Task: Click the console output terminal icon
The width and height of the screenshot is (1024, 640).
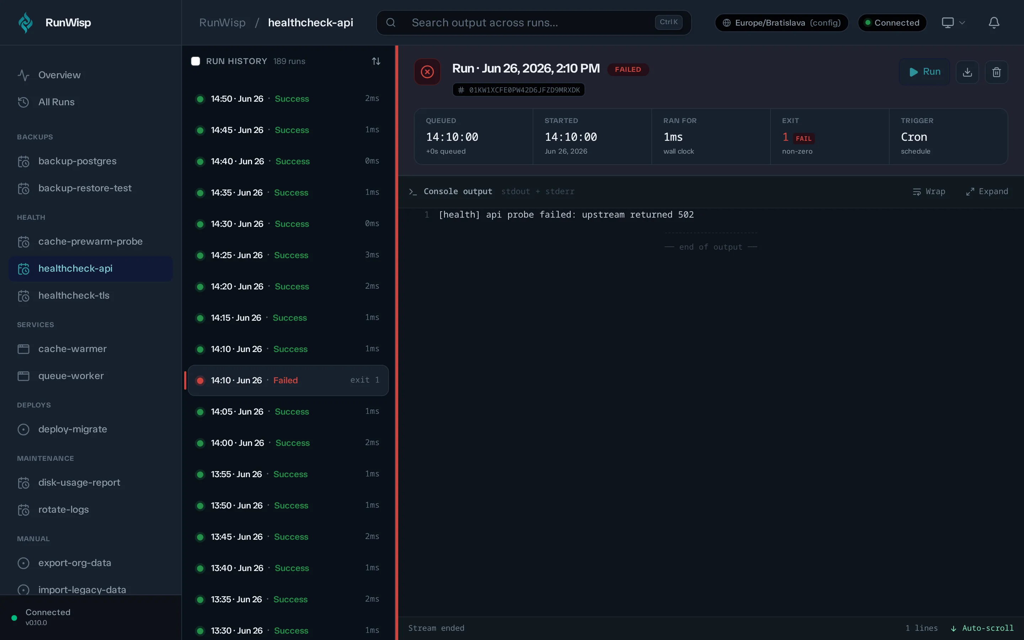Action: click(x=413, y=192)
